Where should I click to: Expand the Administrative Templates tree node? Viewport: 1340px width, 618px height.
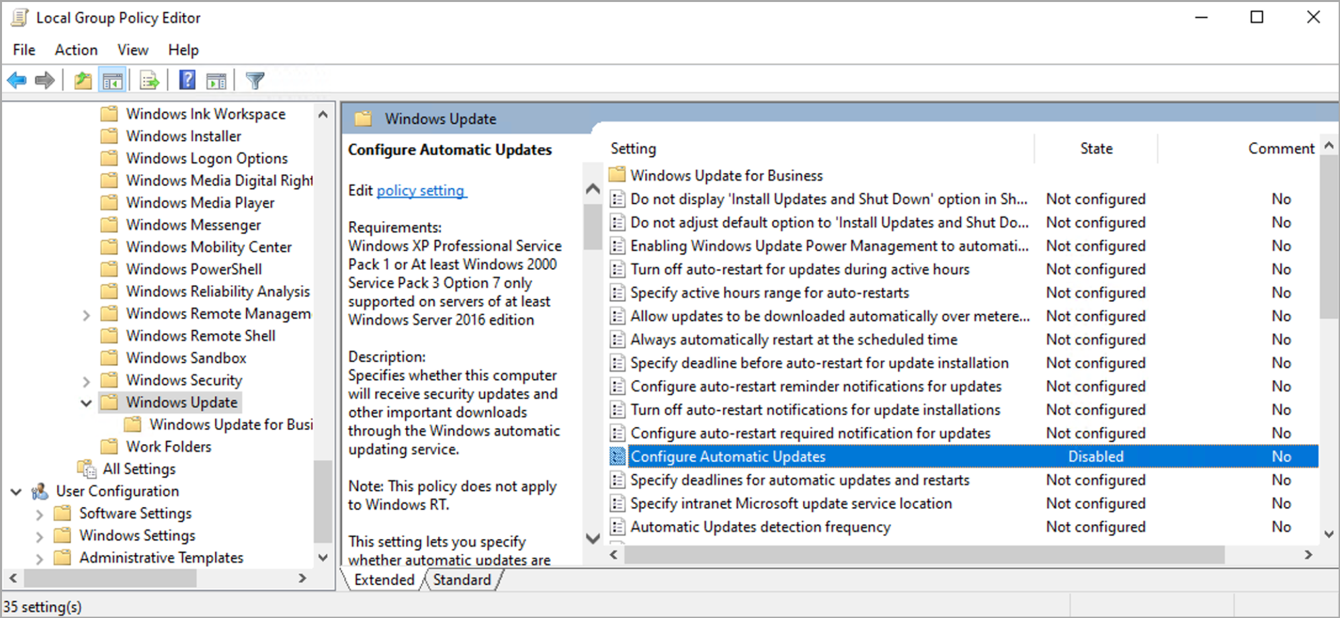tap(39, 559)
